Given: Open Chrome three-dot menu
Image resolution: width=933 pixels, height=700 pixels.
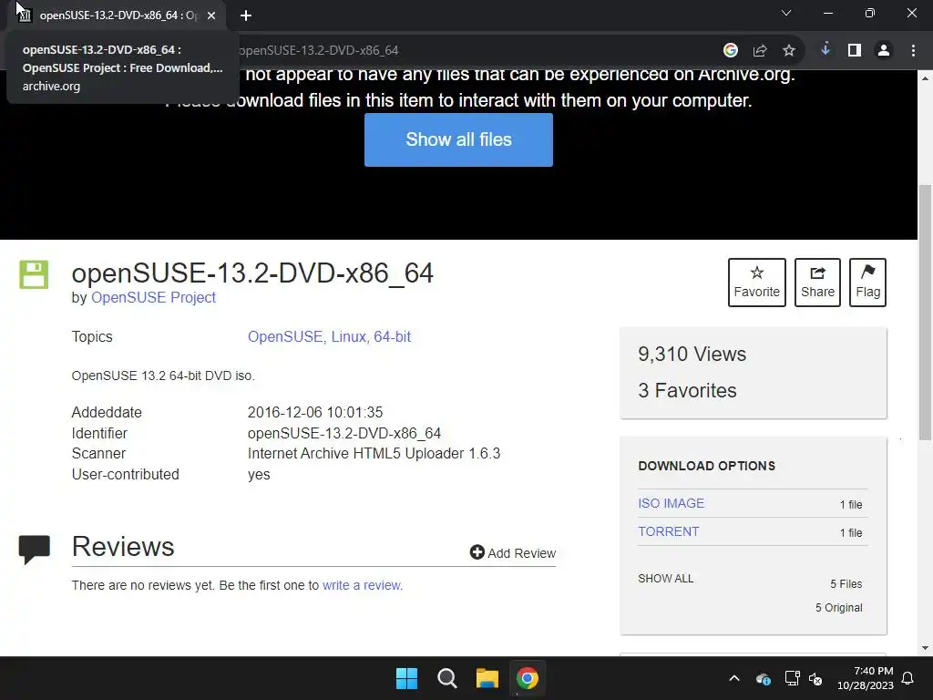Looking at the screenshot, I should (x=913, y=51).
